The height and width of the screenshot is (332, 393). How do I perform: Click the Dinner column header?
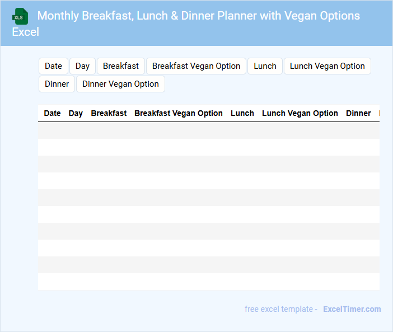pyautogui.click(x=358, y=113)
